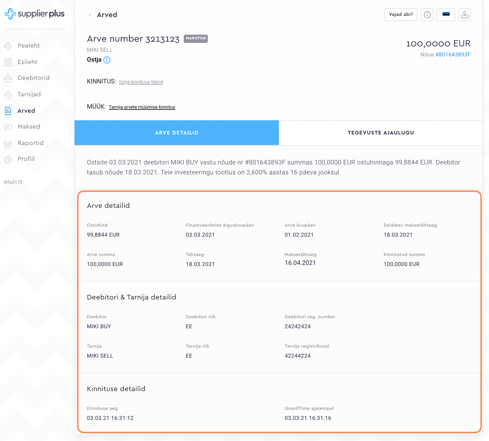Click the Tarnijad sidebar icon
The image size is (489, 441).
click(x=8, y=95)
